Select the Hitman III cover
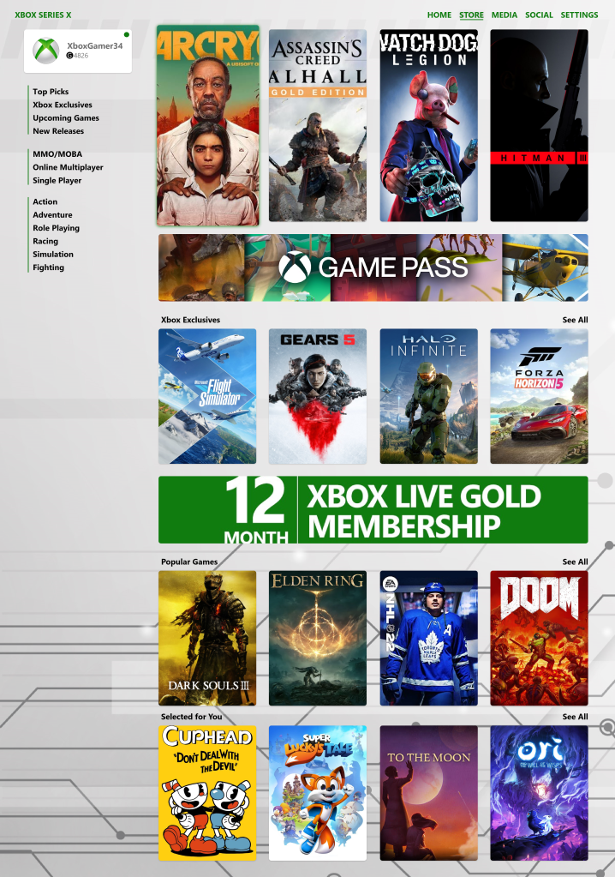This screenshot has width=615, height=877. tap(539, 125)
